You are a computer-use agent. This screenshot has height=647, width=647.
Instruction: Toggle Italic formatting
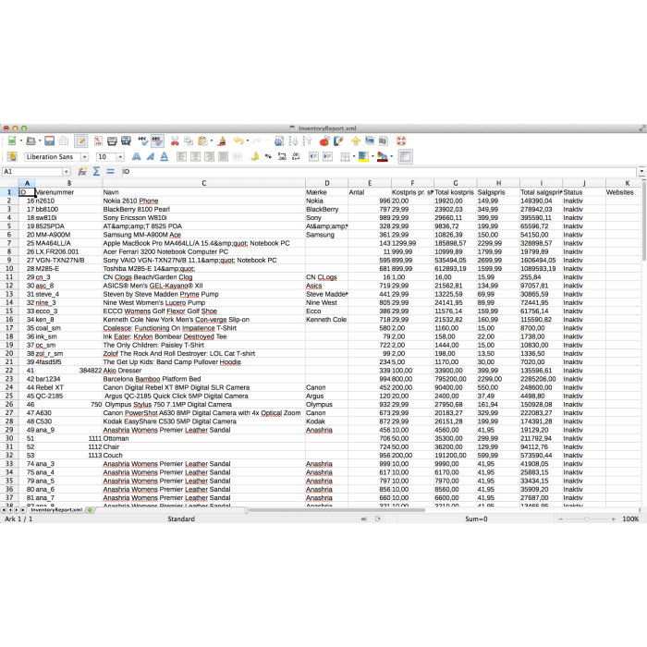[150, 157]
